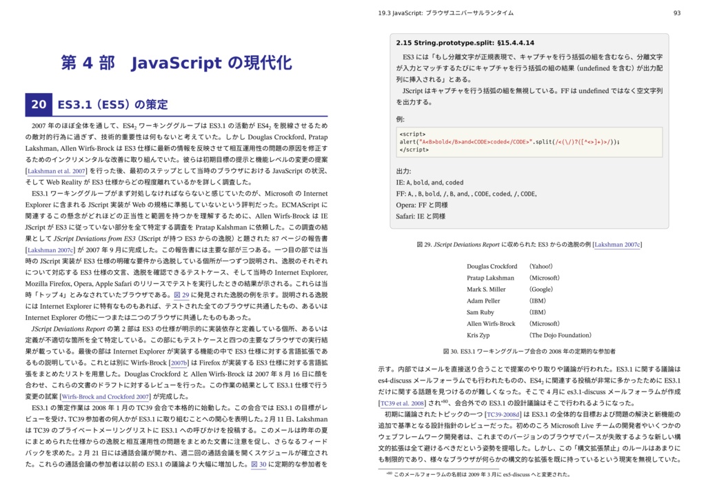Click the 図 29 figure reference link

(x=181, y=294)
